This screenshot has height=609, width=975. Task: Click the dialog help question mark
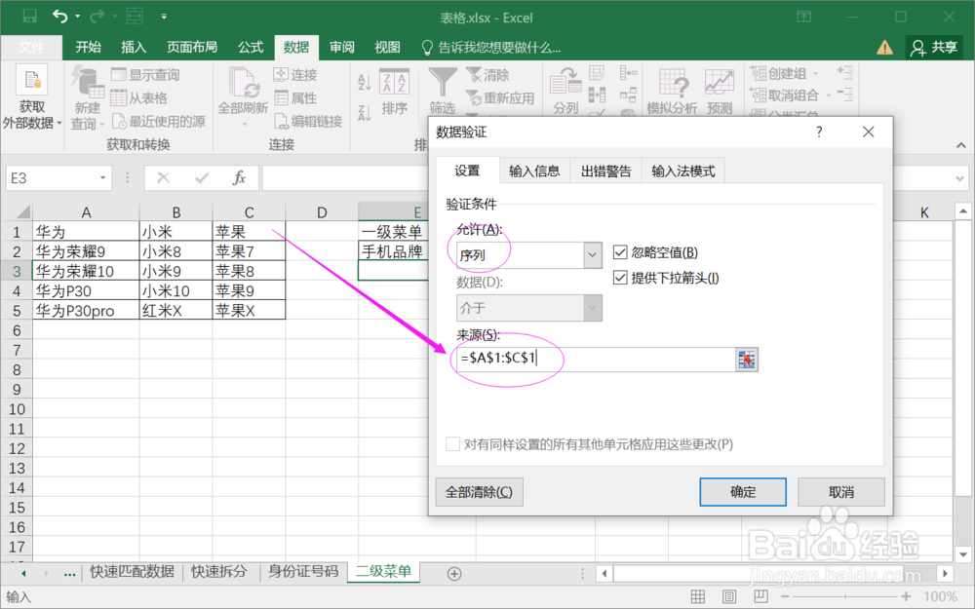(x=819, y=132)
